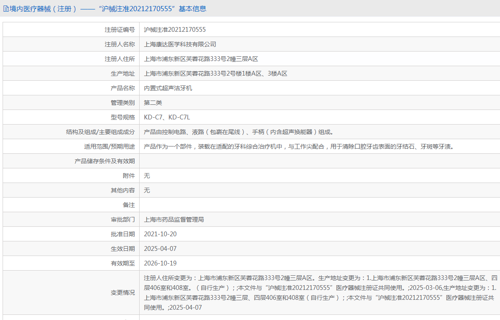The width and height of the screenshot is (500, 320).
Task: Click the 产品储存条件及有效期 label
Action: coord(104,161)
